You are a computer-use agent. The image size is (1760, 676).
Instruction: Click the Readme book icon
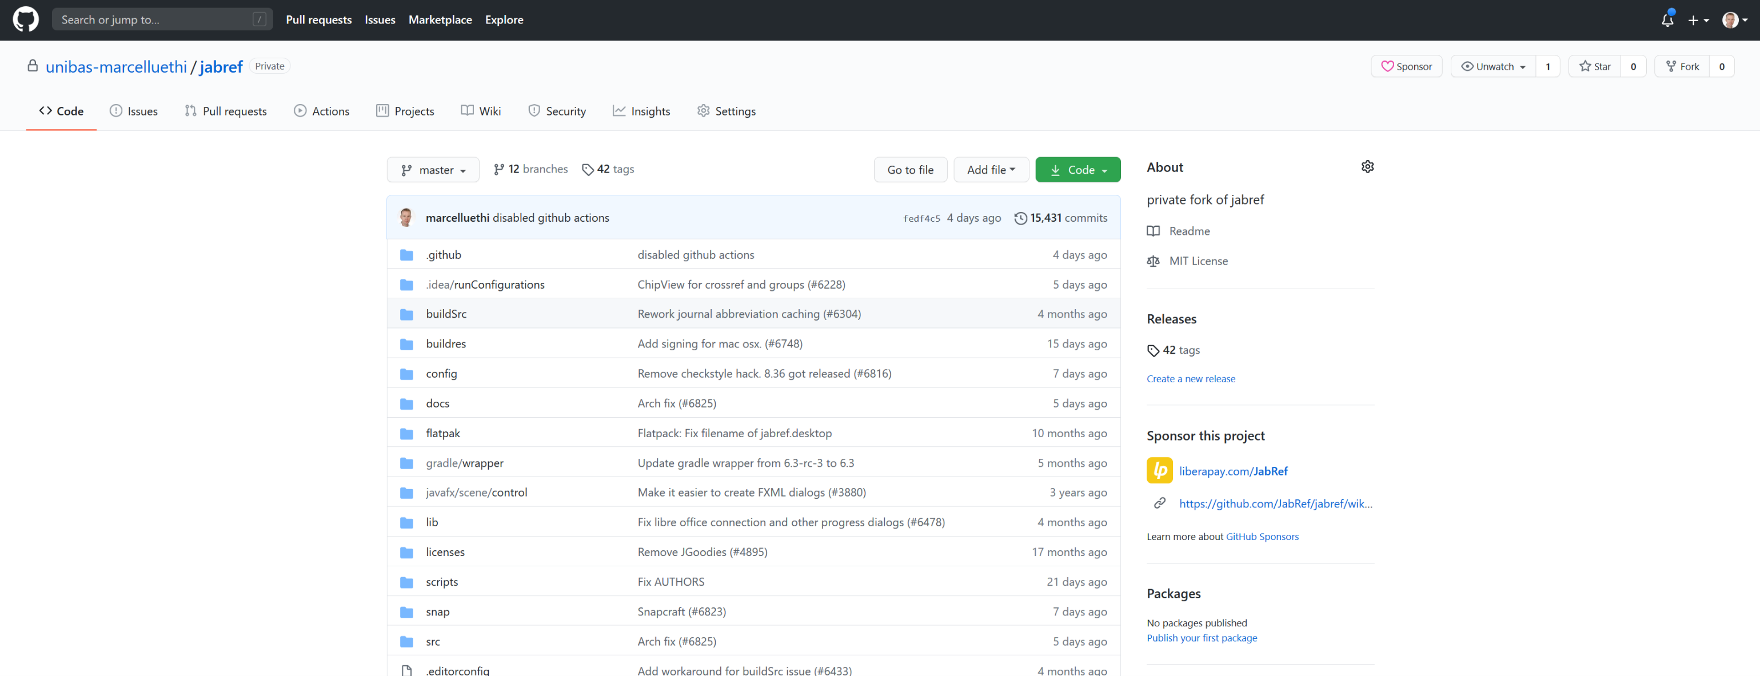coord(1154,231)
